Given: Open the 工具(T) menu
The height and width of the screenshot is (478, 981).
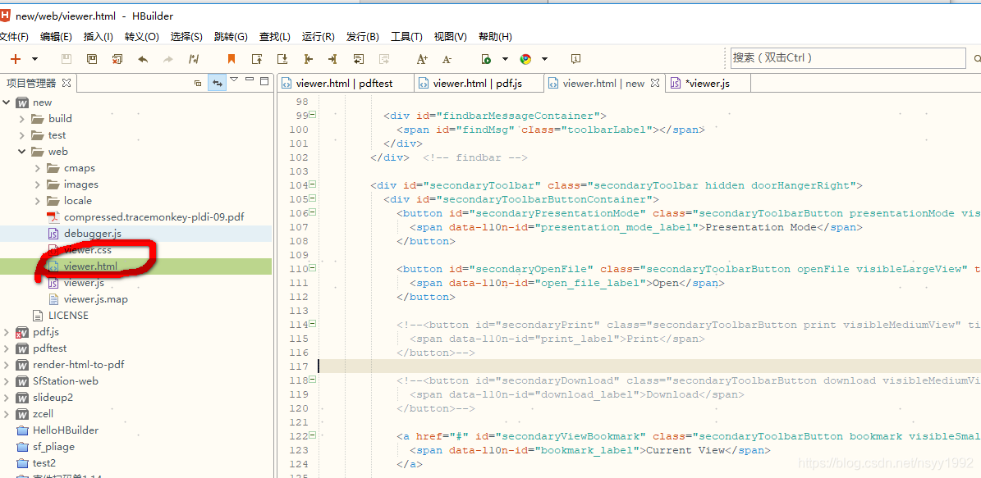Looking at the screenshot, I should tap(406, 37).
